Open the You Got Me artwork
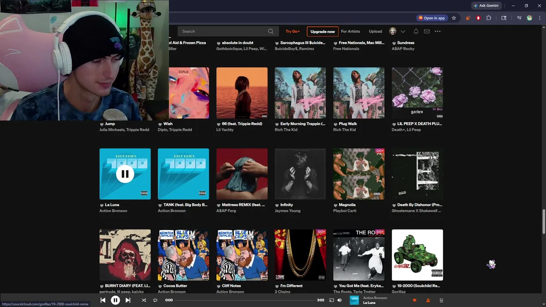This screenshot has height=307, width=546. coord(359,255)
